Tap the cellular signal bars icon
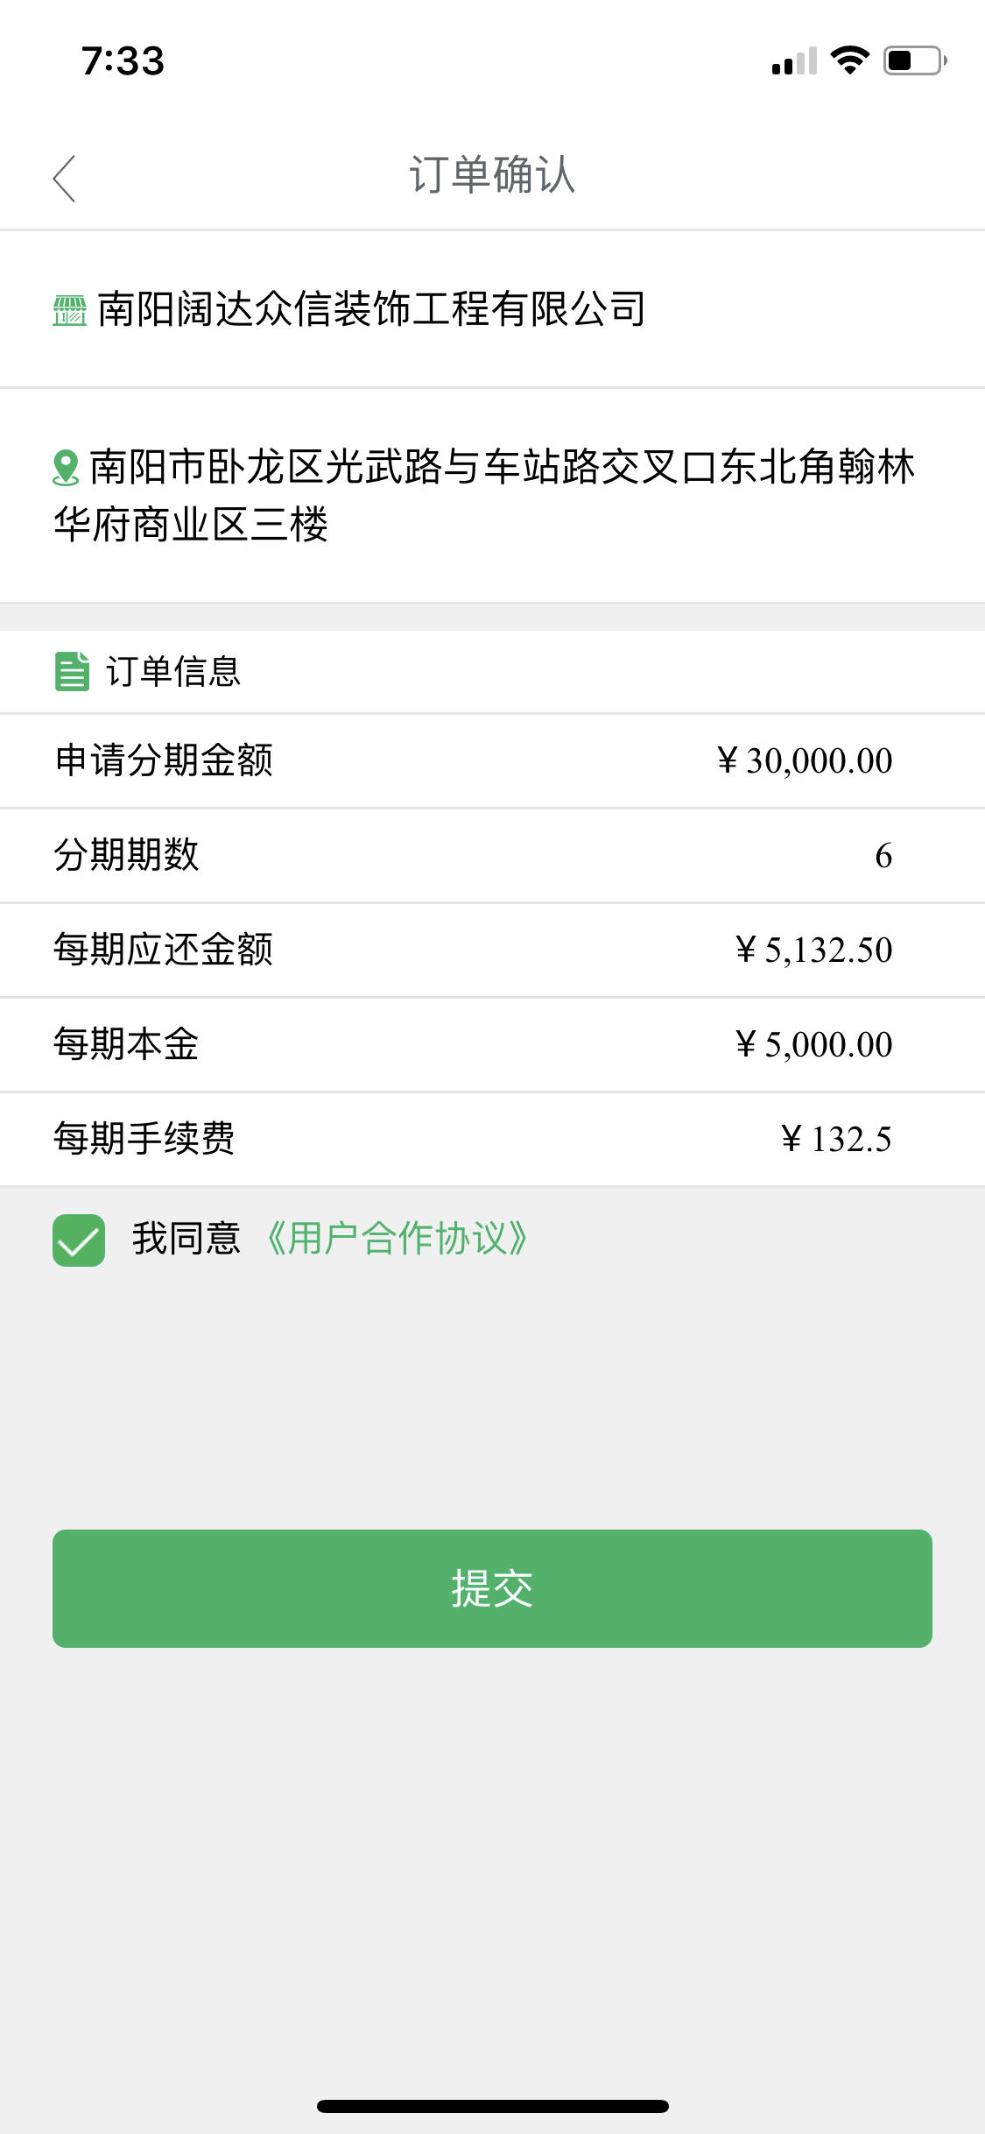The image size is (985, 2134). pyautogui.click(x=794, y=60)
